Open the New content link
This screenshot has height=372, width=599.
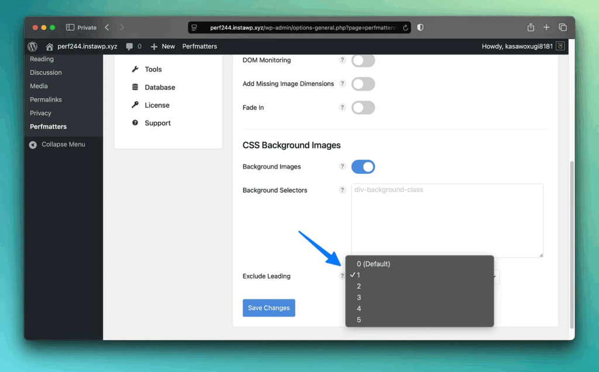pyautogui.click(x=163, y=46)
